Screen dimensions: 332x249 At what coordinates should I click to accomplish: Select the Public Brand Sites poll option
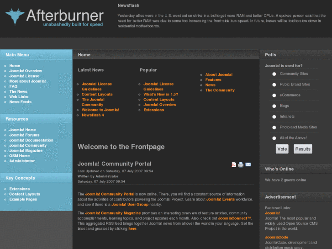(x=274, y=85)
